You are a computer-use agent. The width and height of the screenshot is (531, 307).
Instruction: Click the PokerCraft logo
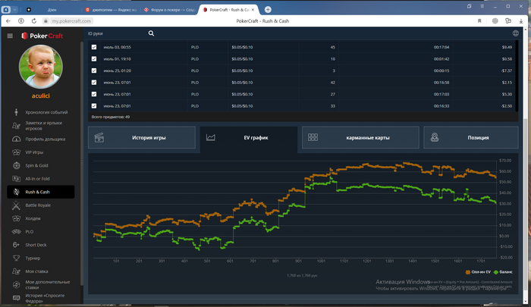click(x=42, y=36)
